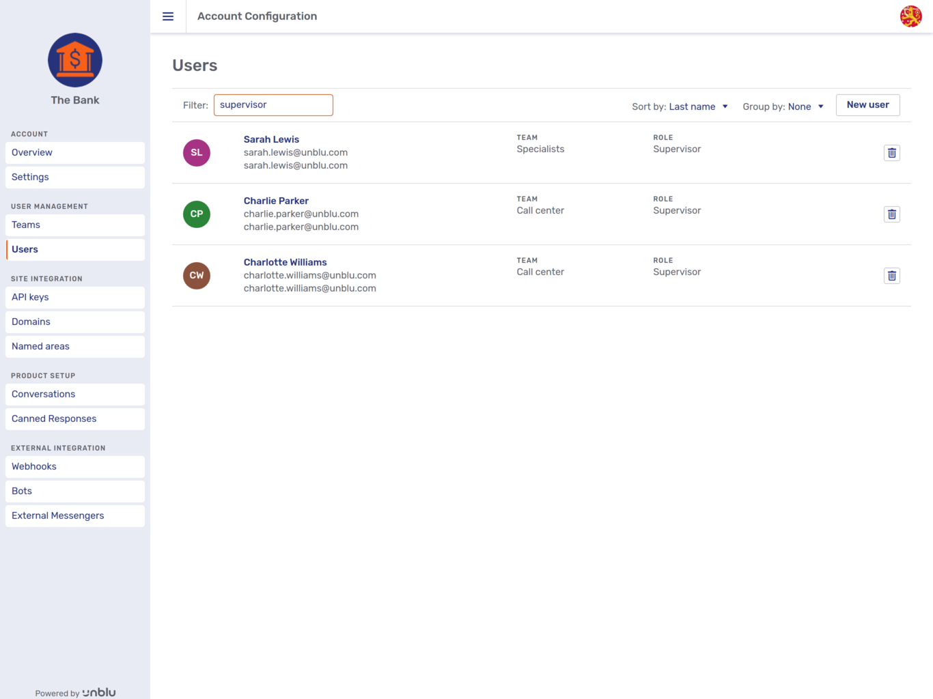Click Sarah Lewis's SL avatar

point(197,152)
